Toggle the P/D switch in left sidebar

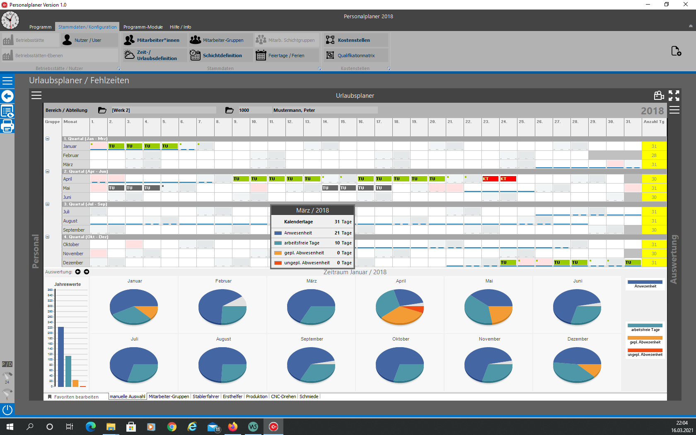(7, 364)
